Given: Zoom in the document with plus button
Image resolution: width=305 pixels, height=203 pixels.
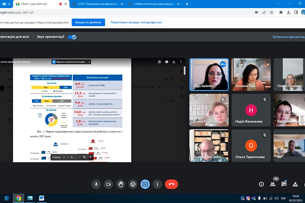Looking at the screenshot, I should (x=90, y=157).
